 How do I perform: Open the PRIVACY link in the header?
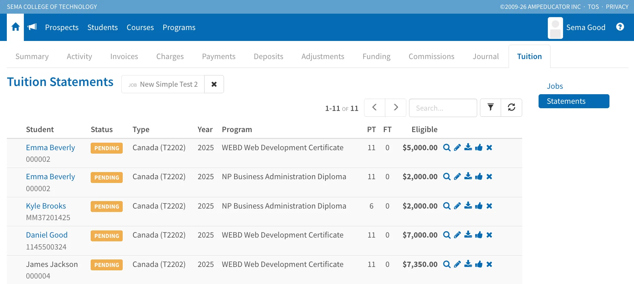[617, 7]
